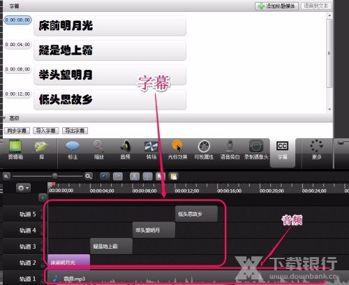Image resolution: width=349 pixels, height=285 pixels.
Task: Click the cut scissors tool
Action: pyautogui.click(x=134, y=176)
